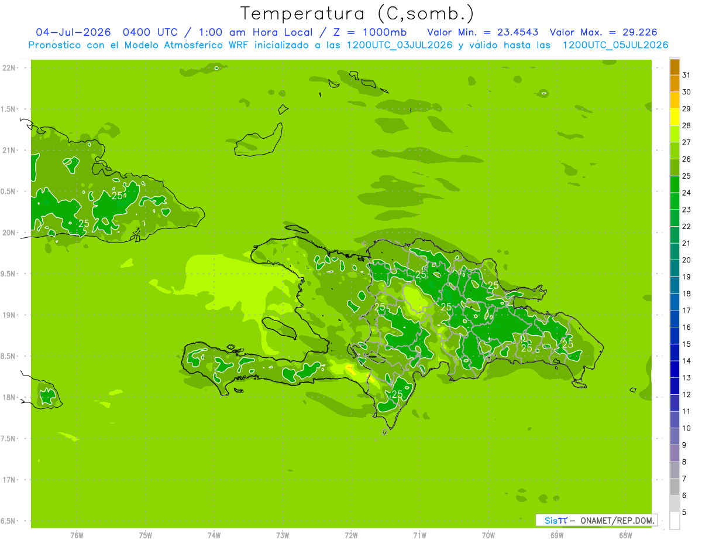Click the '22N' latitude label
This screenshot has width=702, height=543.
9,68
